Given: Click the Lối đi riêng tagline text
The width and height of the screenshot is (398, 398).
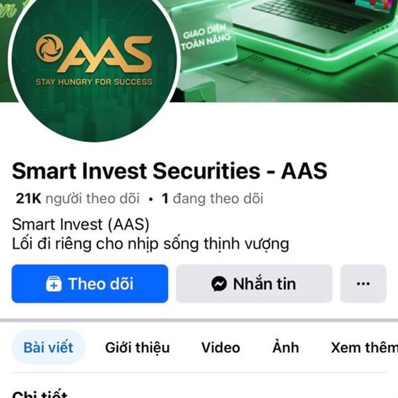Looking at the screenshot, I should pyautogui.click(x=151, y=244).
